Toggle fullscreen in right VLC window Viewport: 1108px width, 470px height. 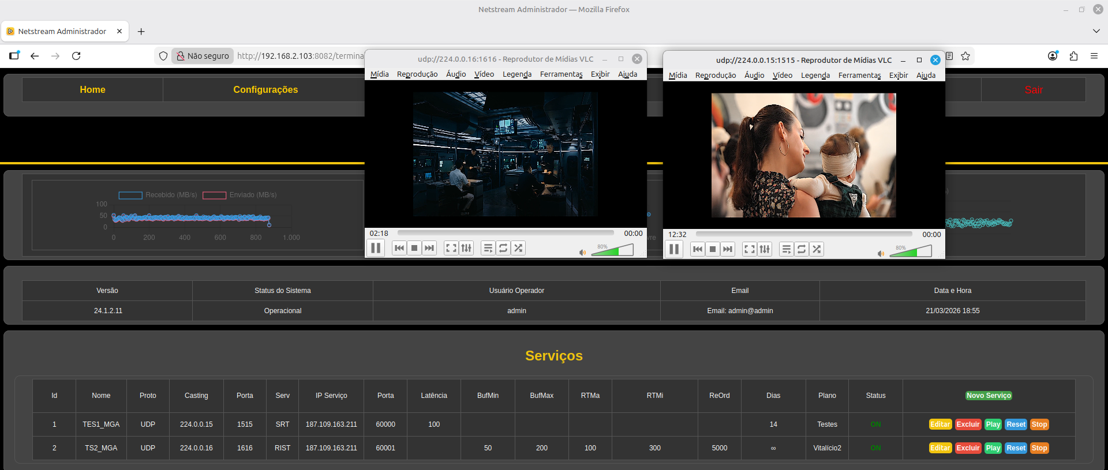point(750,249)
